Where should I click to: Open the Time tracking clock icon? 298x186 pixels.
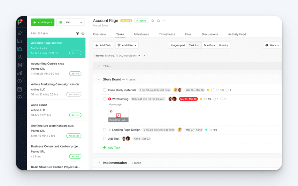click(20, 81)
